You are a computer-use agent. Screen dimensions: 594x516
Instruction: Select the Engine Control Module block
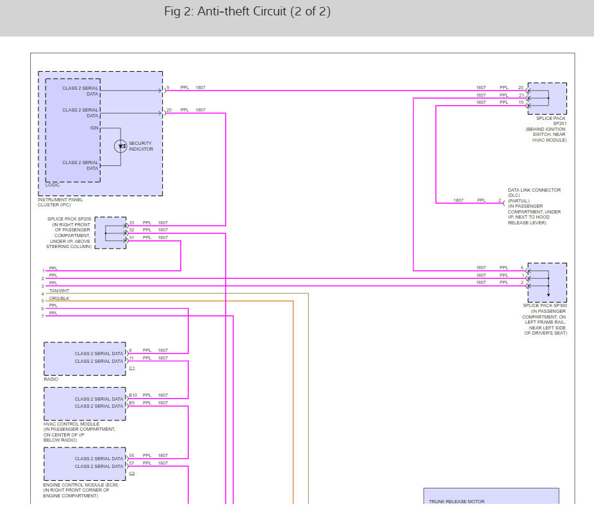point(85,463)
